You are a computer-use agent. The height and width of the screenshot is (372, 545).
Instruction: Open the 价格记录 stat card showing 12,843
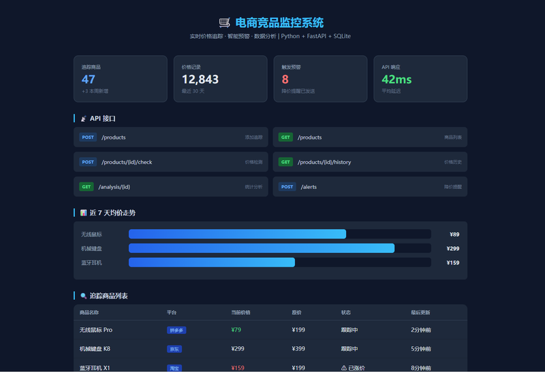pos(220,79)
